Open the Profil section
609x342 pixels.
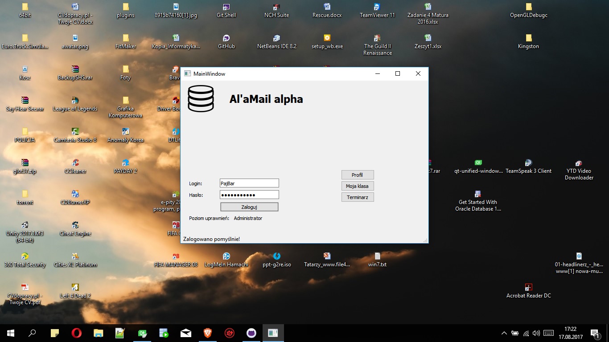(358, 175)
